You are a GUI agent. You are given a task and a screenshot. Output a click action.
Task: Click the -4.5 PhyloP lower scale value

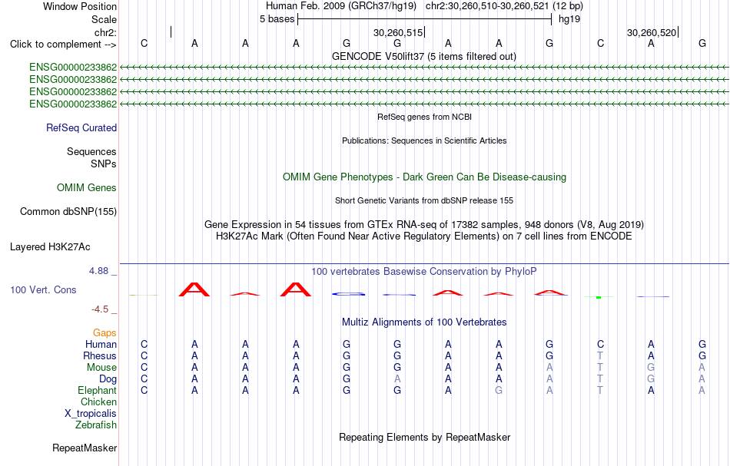tap(100, 309)
